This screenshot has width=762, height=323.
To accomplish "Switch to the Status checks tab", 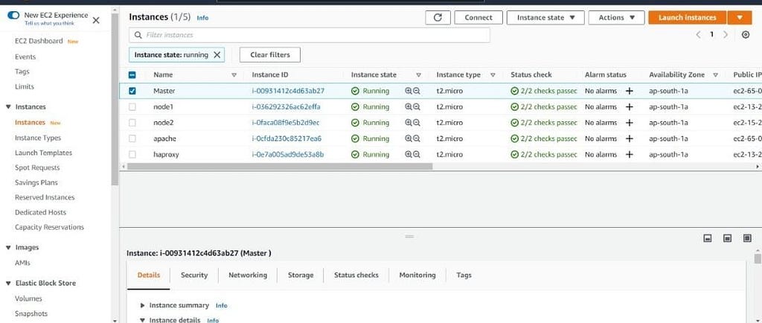I will tap(356, 275).
